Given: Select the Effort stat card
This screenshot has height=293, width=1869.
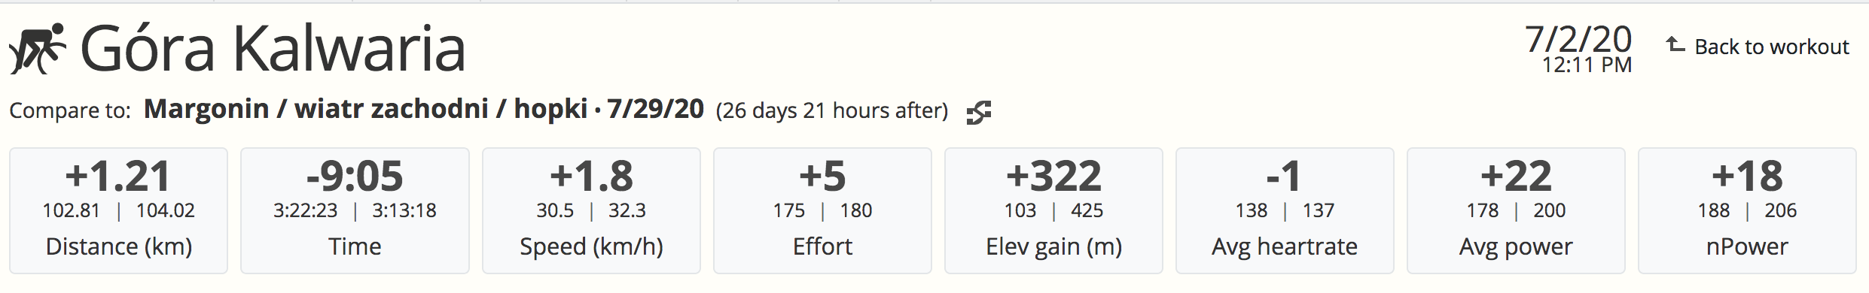Looking at the screenshot, I should click(x=822, y=210).
